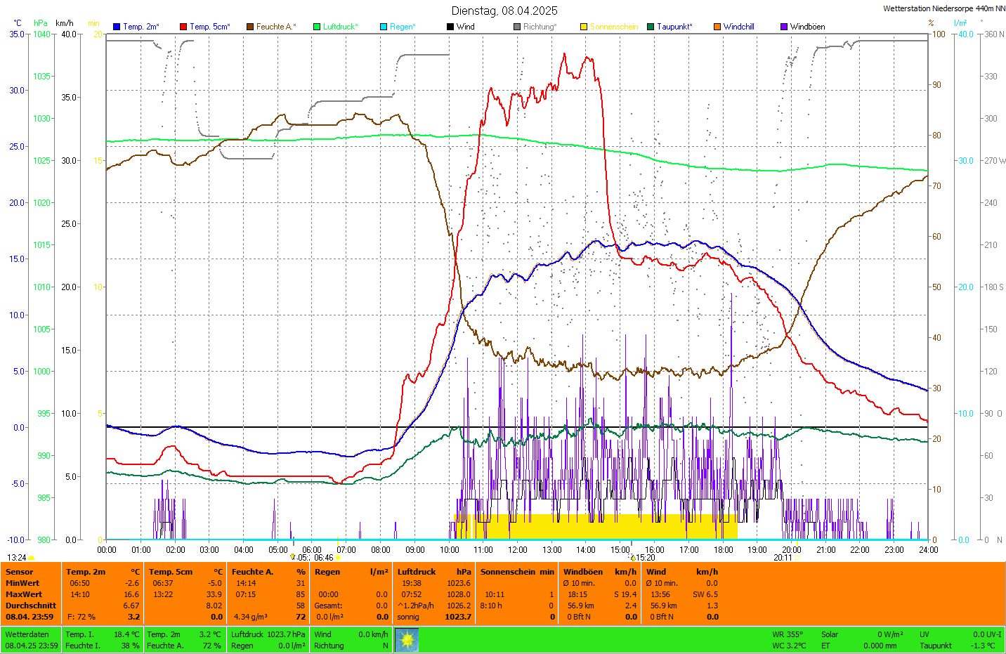Screen dimensions: 1006x654
Task: Click the sun icon beside 13:24
Action: [32, 558]
